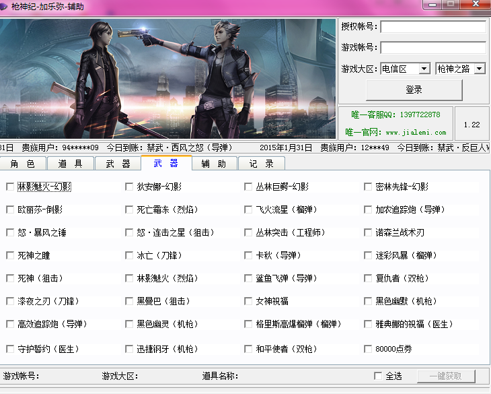
Task: Focus the 游戏帐号 input field
Action: [433, 48]
